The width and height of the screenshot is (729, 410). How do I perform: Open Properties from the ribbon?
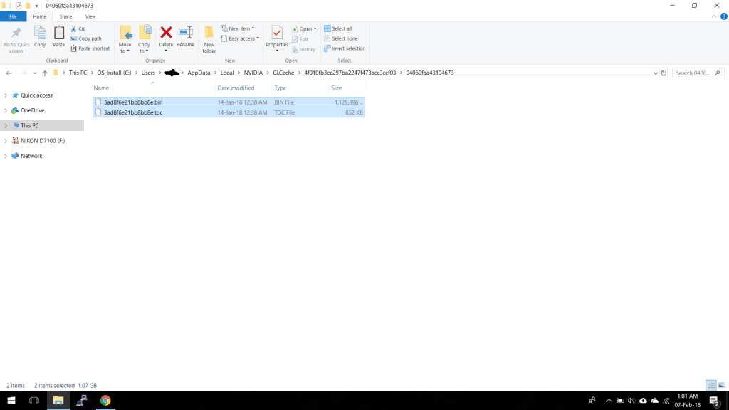coord(277,36)
